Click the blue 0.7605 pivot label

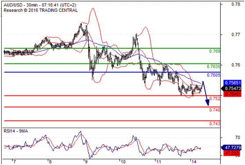(213, 75)
